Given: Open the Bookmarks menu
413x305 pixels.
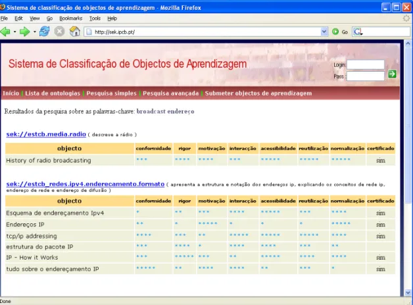Looking at the screenshot, I should click(70, 18).
